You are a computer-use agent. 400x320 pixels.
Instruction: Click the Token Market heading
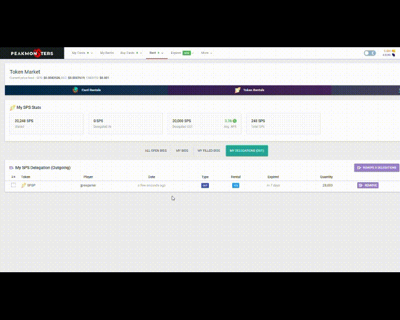tap(25, 72)
